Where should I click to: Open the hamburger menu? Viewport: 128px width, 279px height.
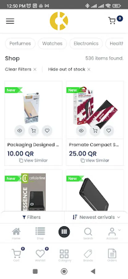coord(10,21)
